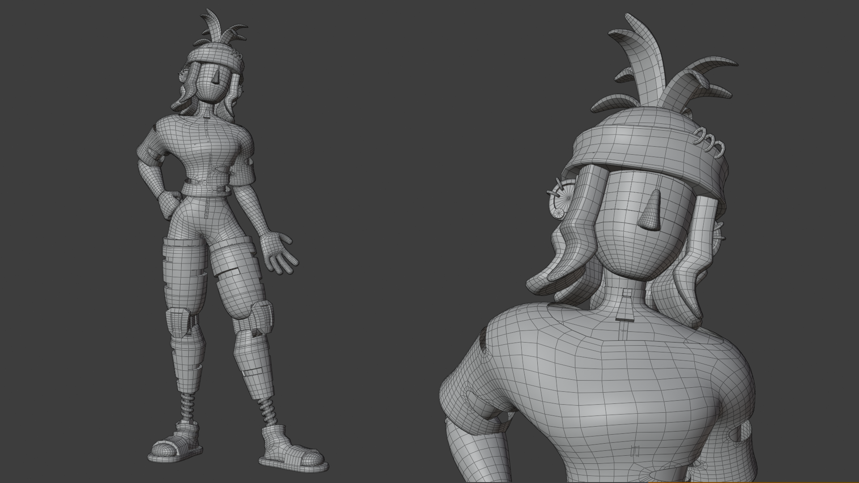Viewport: 859px width, 483px height.
Task: Select the headband on the close-up character
Action: pos(640,147)
